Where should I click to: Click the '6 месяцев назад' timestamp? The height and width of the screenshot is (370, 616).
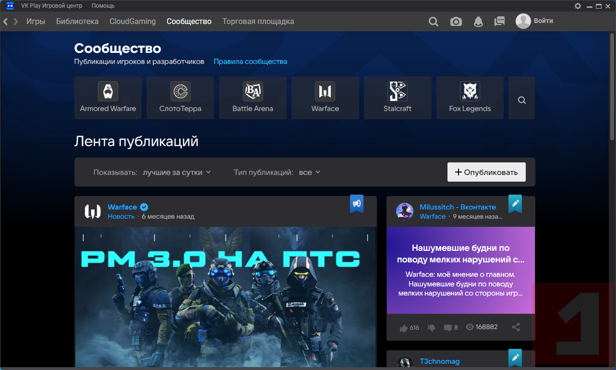point(168,217)
